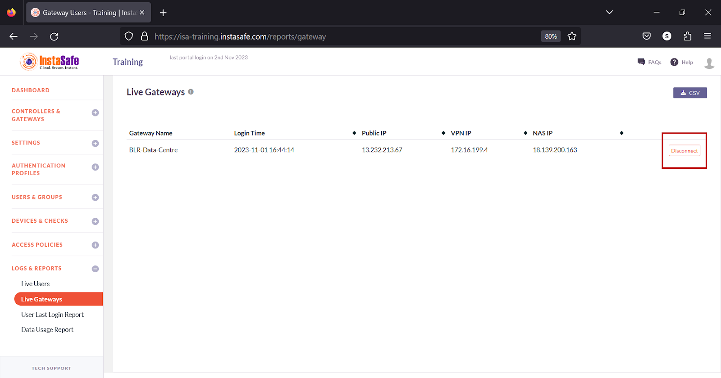Open Users & Groups menu label
Viewport: 721px width, 378px height.
pyautogui.click(x=37, y=197)
